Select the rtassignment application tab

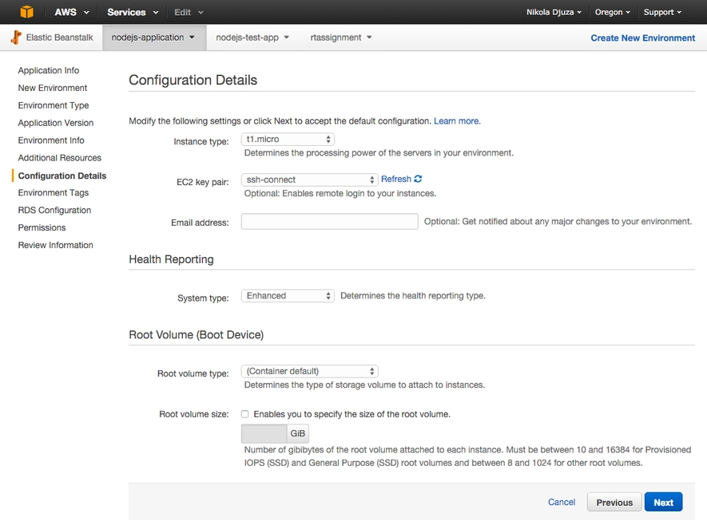[x=341, y=37]
